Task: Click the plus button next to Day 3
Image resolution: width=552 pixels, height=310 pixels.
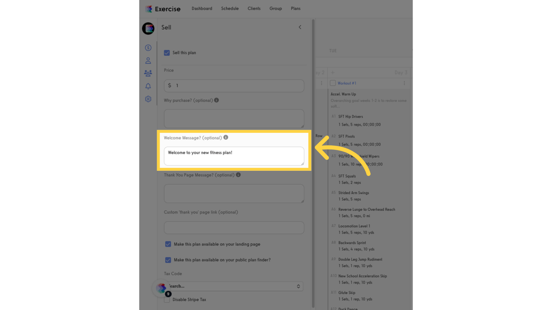Action: click(x=332, y=72)
